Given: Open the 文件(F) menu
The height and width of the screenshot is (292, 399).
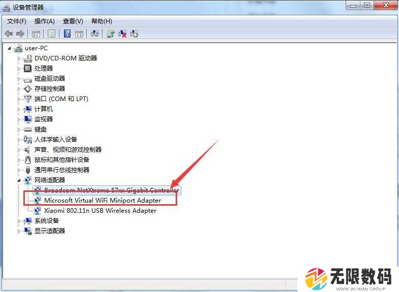Looking at the screenshot, I should [x=17, y=21].
